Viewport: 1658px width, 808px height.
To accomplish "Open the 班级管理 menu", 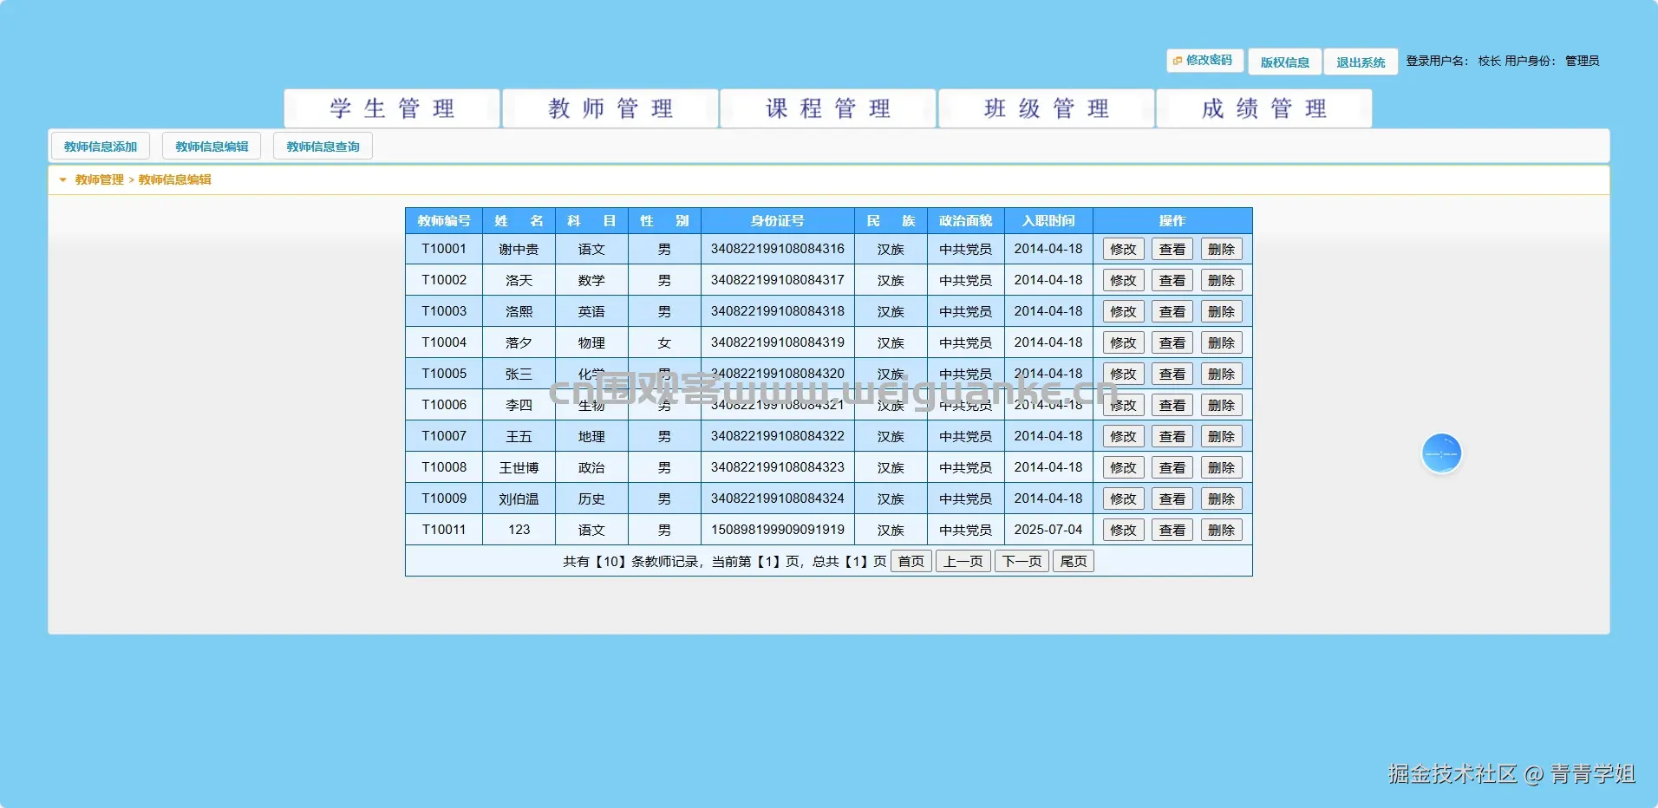I will coord(1047,108).
